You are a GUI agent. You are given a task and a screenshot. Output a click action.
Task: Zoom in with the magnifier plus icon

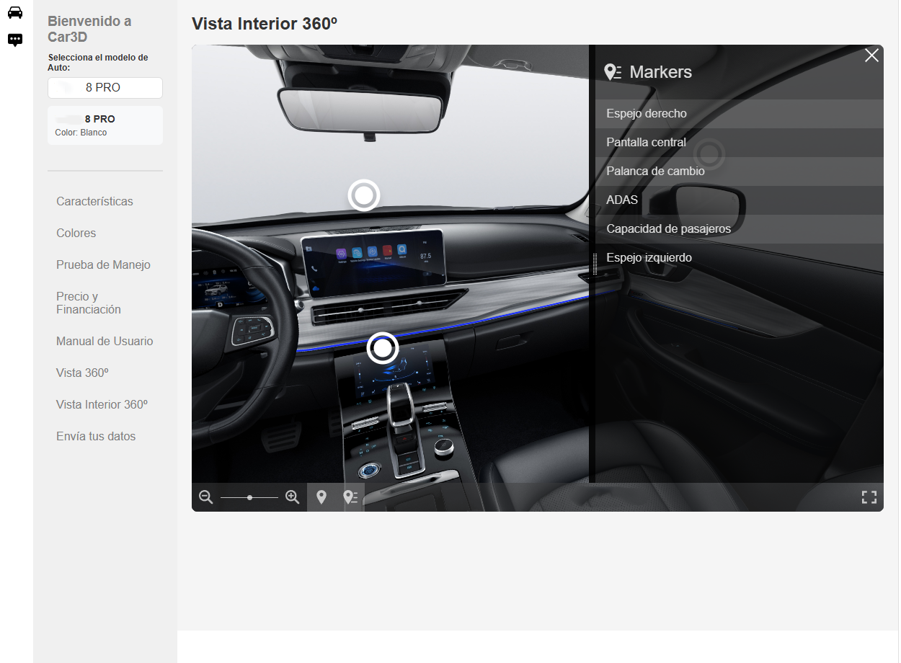pyautogui.click(x=292, y=497)
